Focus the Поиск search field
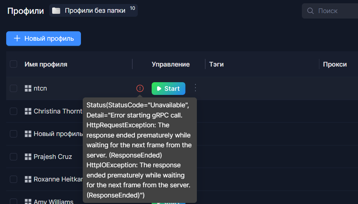This screenshot has width=358, height=204. click(x=335, y=11)
